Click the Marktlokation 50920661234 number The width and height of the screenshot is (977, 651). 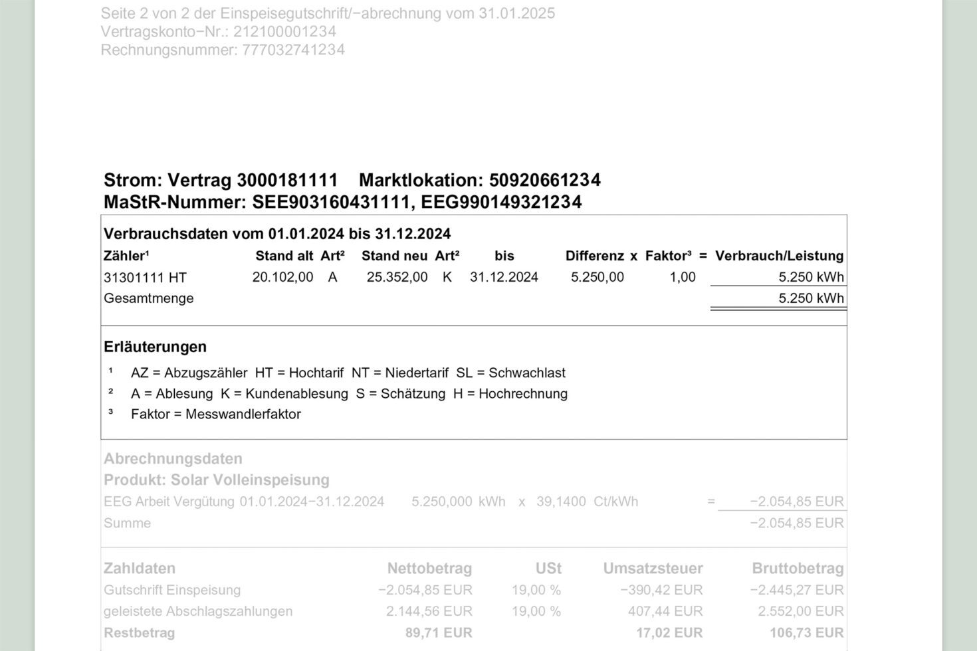click(x=545, y=180)
